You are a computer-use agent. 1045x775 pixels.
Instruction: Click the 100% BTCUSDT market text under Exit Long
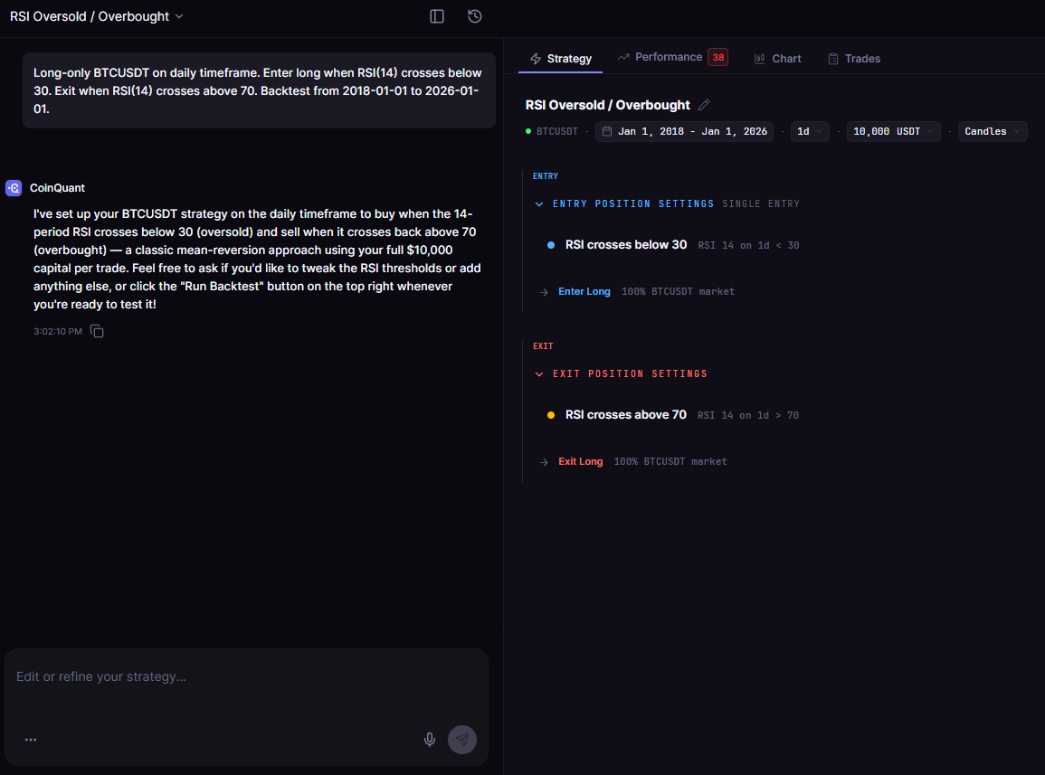pyautogui.click(x=670, y=461)
